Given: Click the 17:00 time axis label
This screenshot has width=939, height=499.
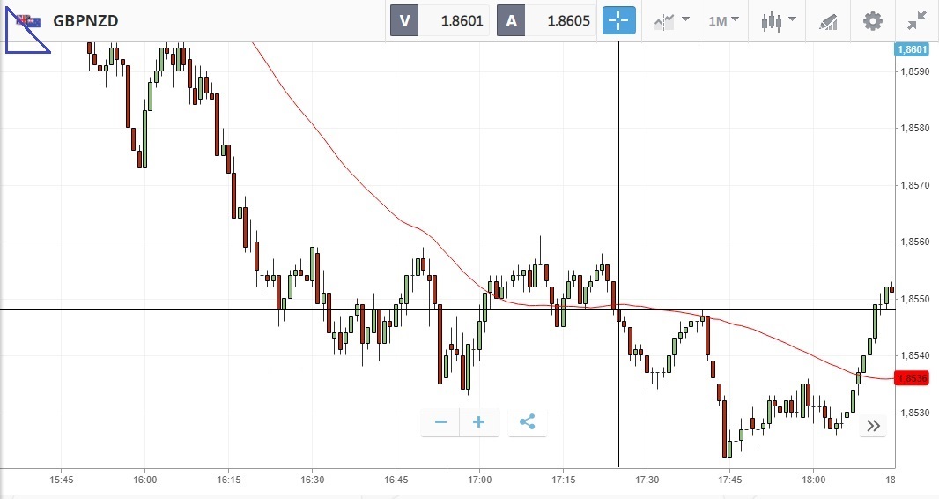Looking at the screenshot, I should 479,480.
